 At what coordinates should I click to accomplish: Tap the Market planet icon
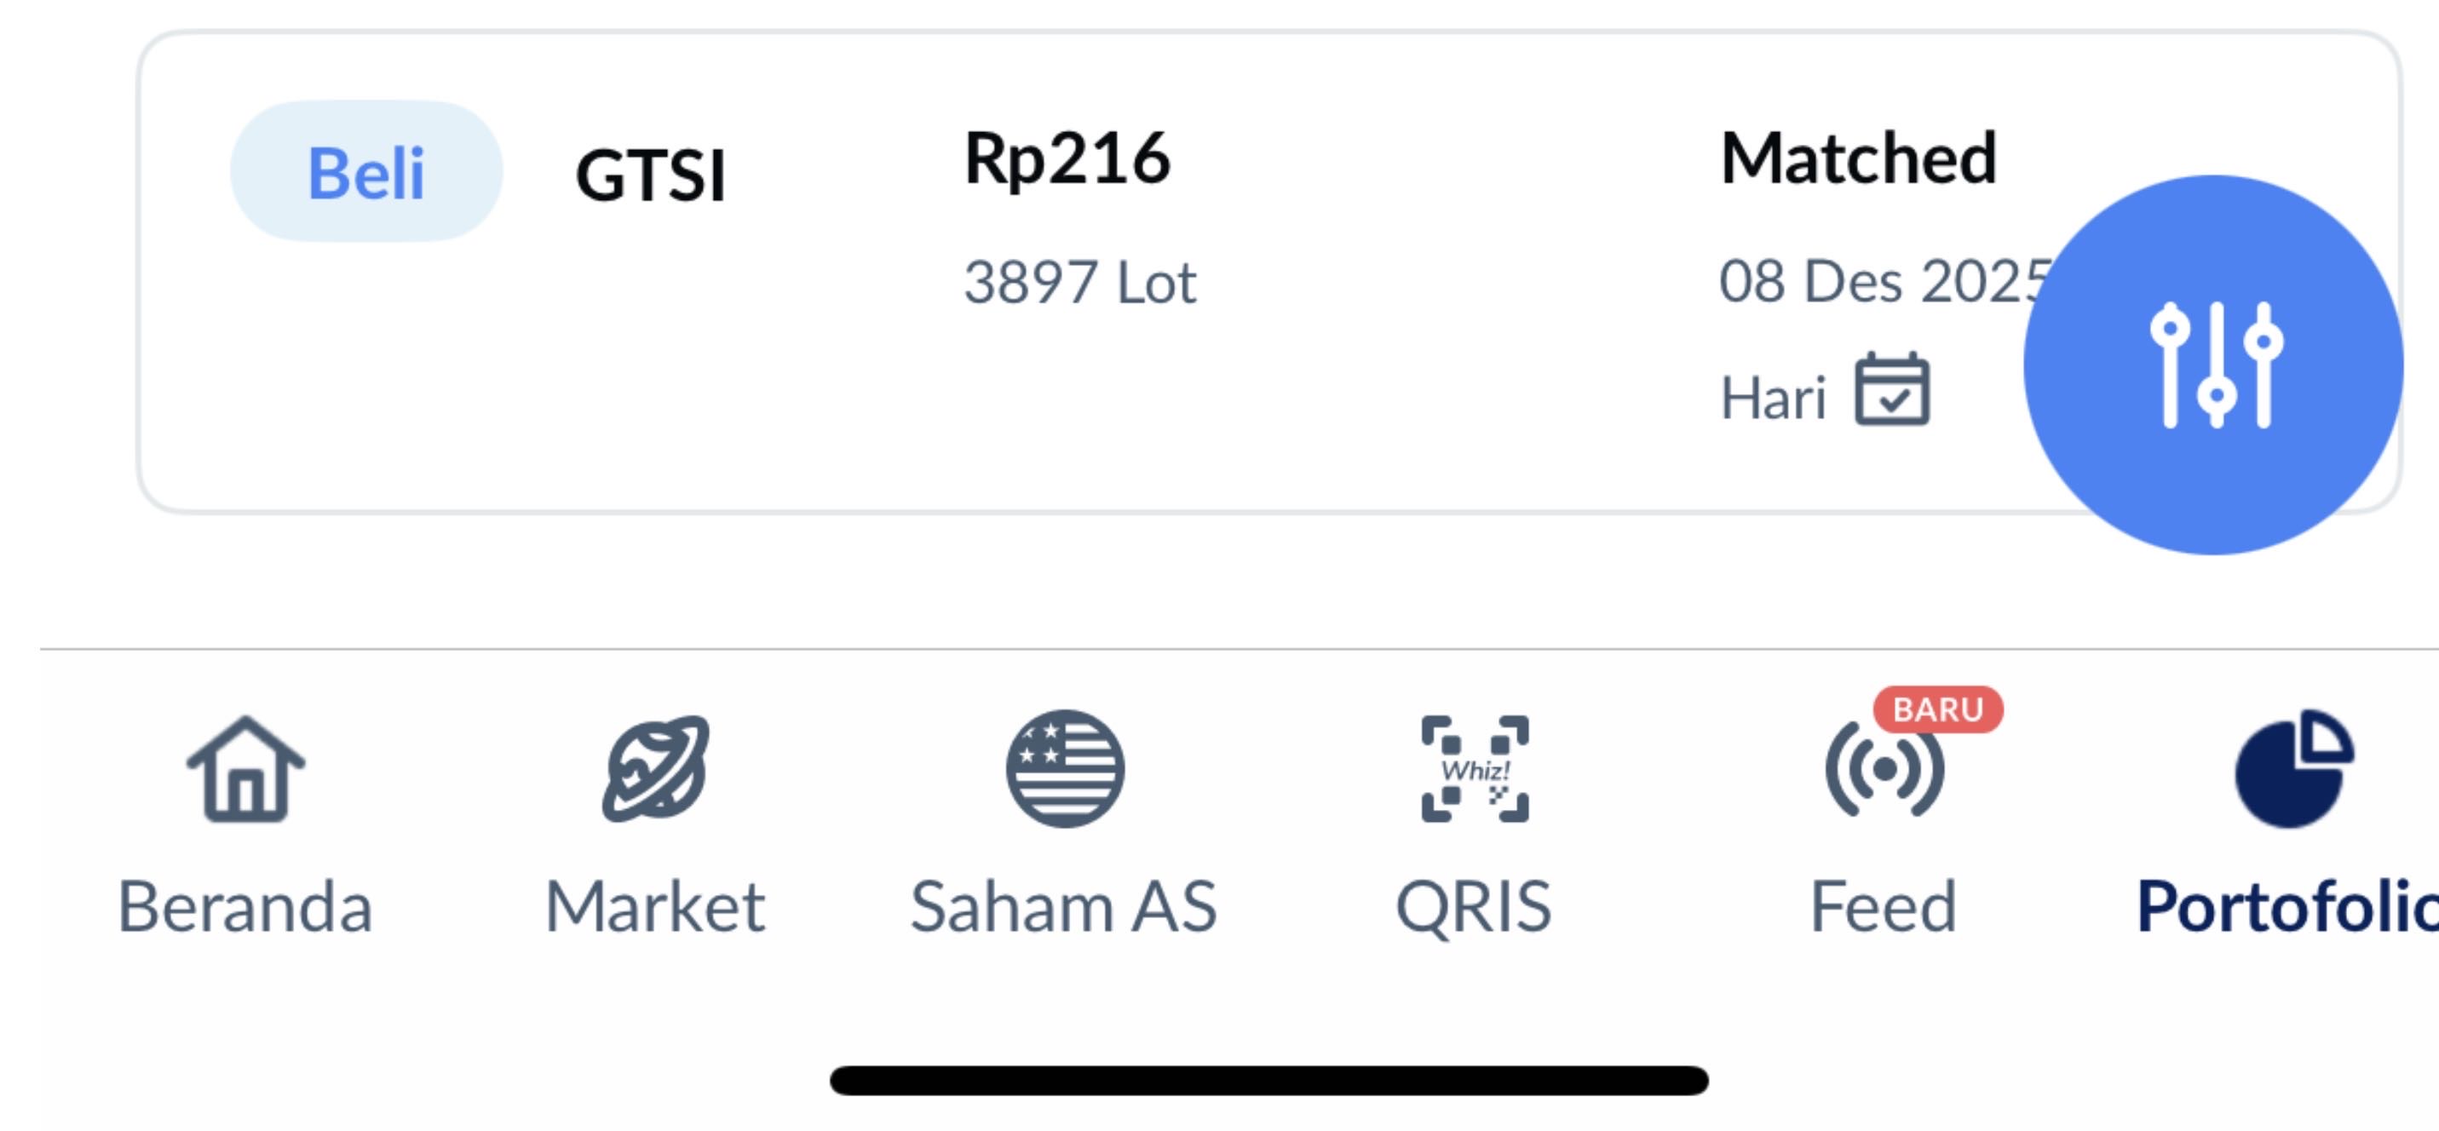[655, 768]
